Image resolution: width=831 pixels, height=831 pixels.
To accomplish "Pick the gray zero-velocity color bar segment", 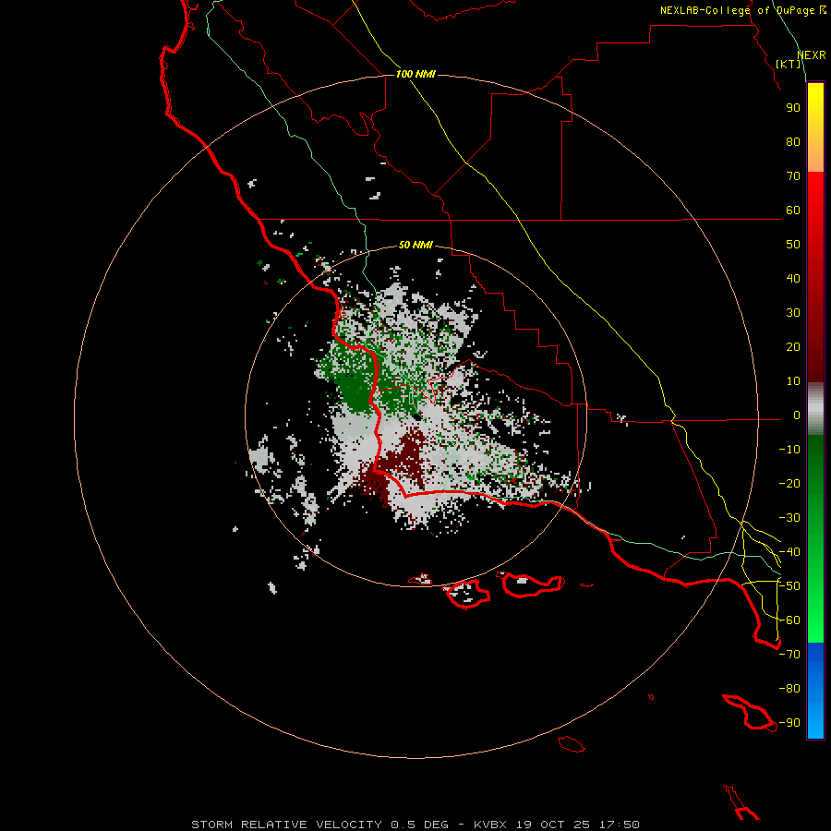I will pyautogui.click(x=815, y=409).
